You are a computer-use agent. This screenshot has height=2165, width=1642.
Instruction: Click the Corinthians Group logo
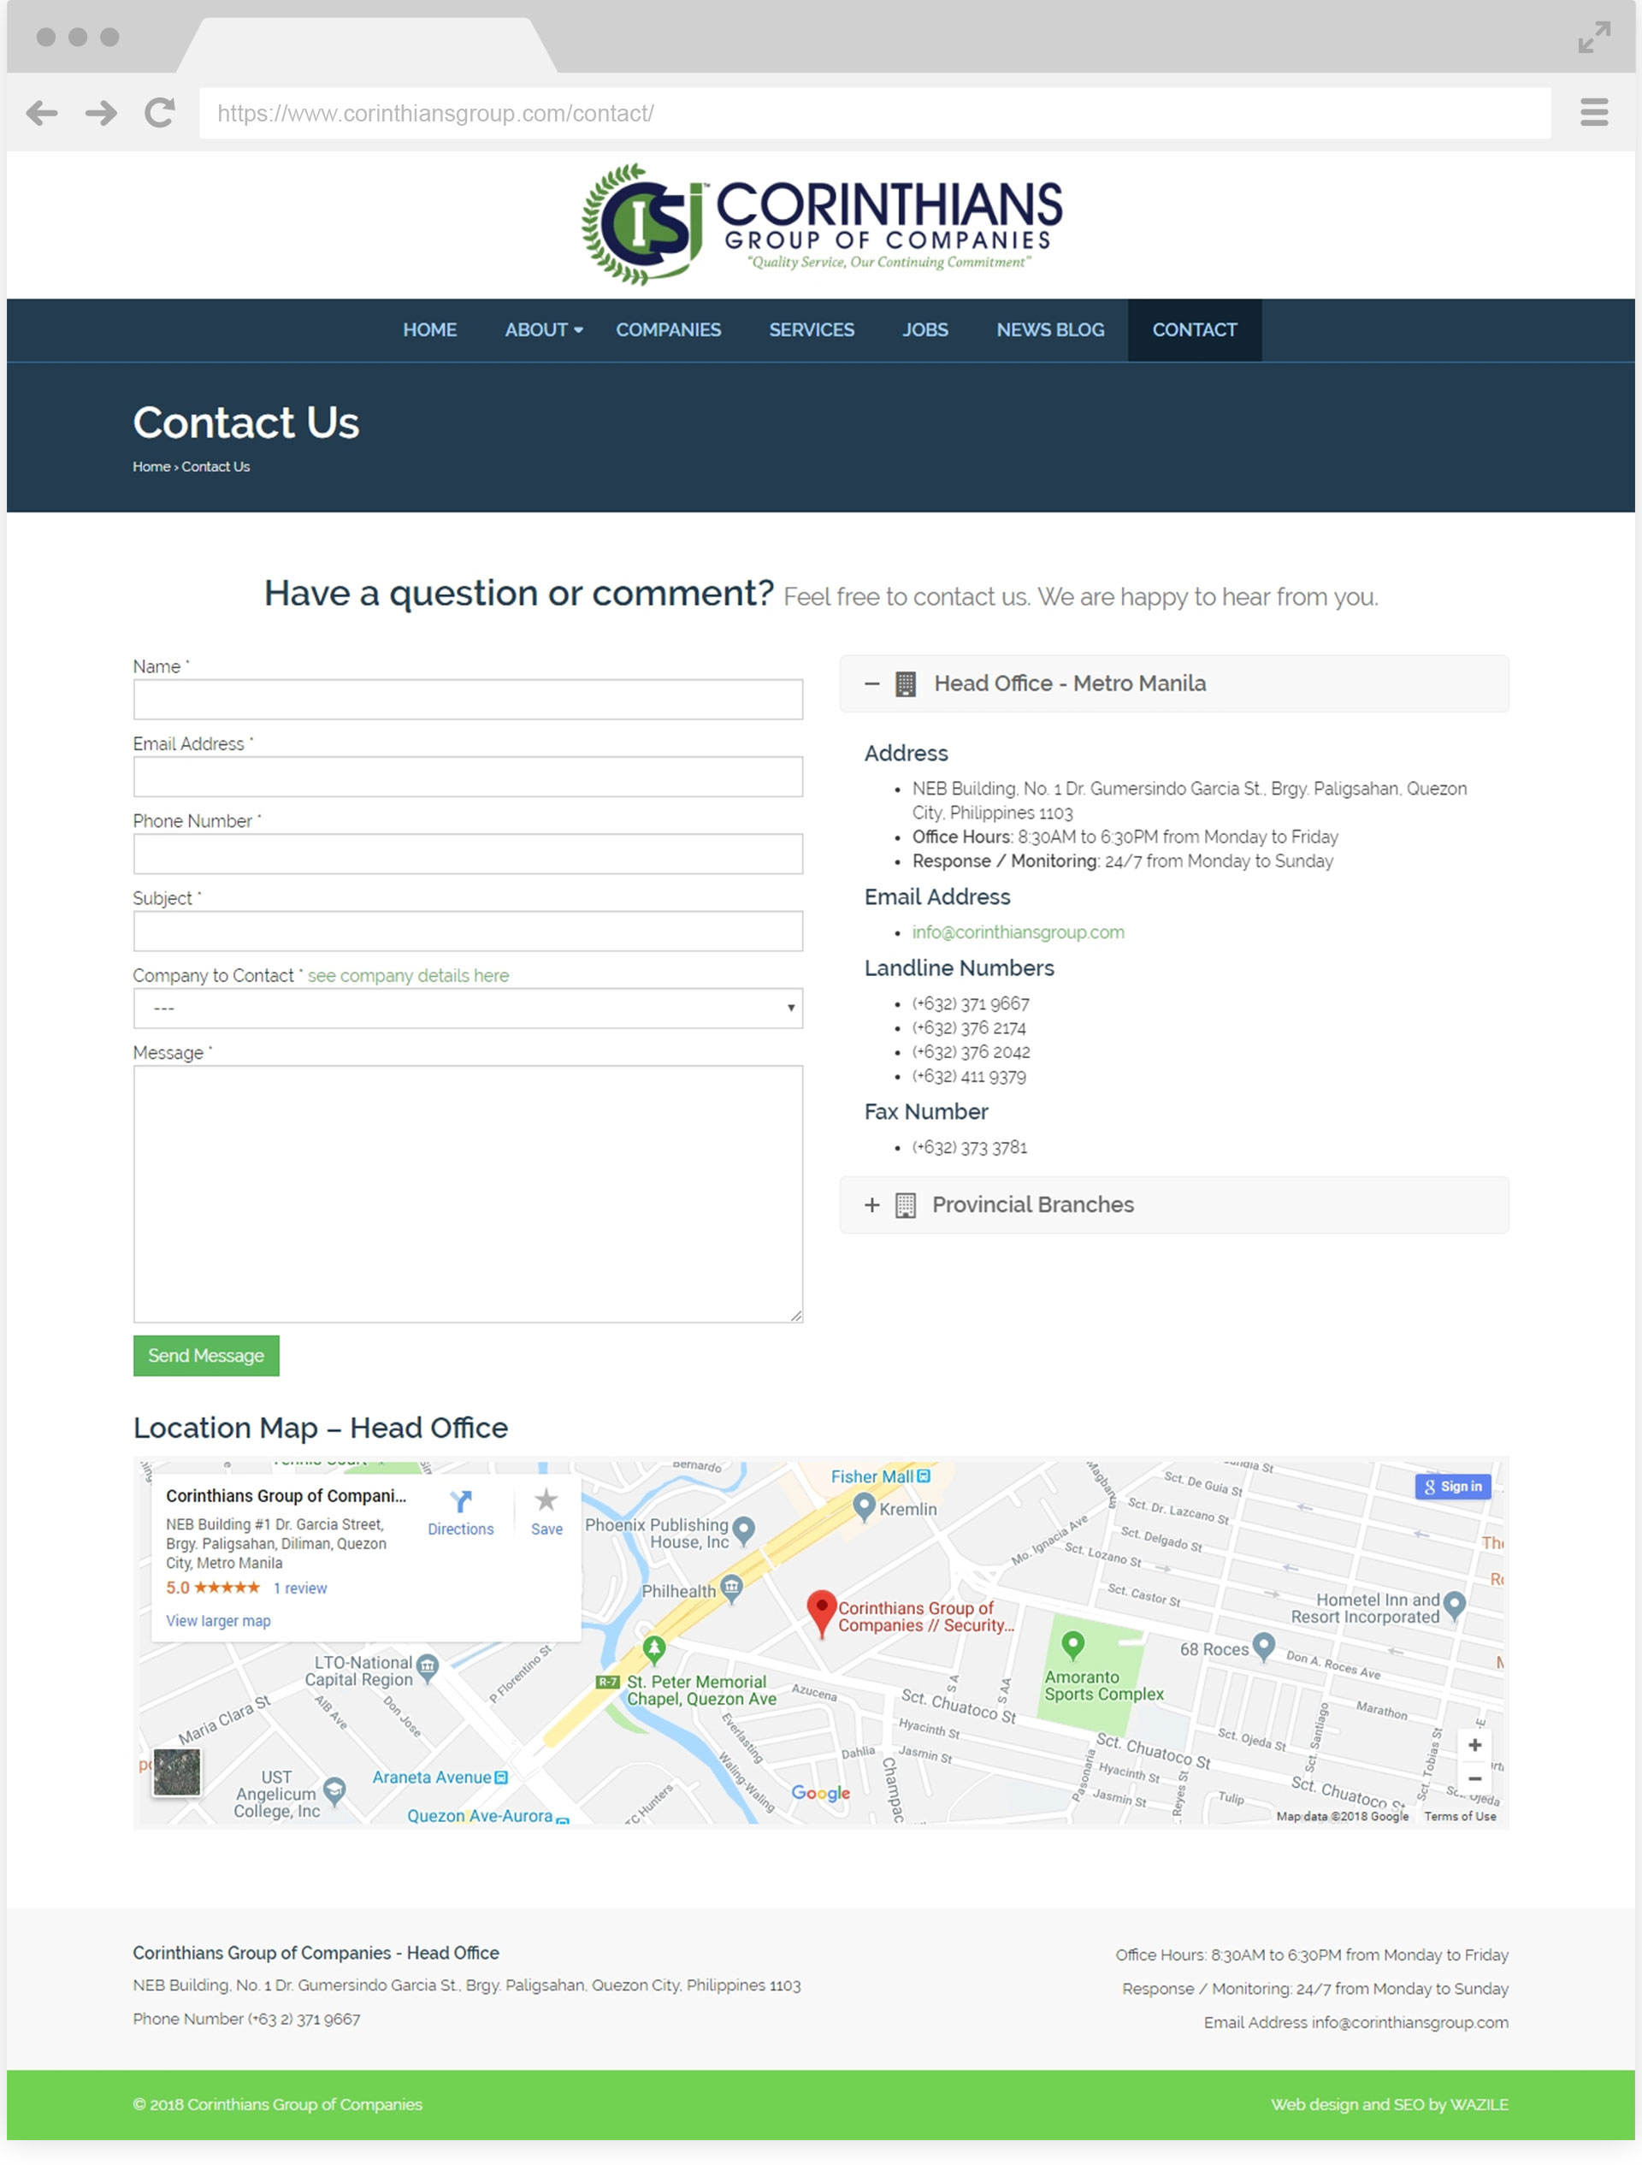(x=821, y=224)
